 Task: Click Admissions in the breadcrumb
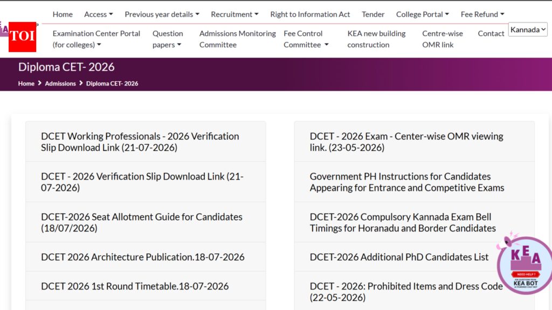coord(60,83)
